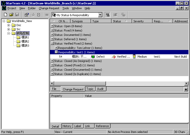Screen dimensions: 190x135
Task: Click the Src folder icon
Action: pyautogui.click(x=13, y=29)
